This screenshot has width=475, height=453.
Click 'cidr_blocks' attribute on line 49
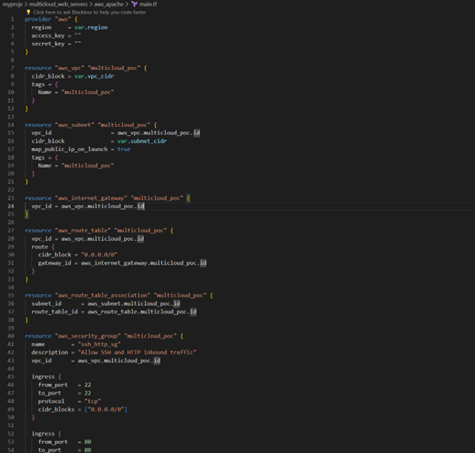(56, 409)
